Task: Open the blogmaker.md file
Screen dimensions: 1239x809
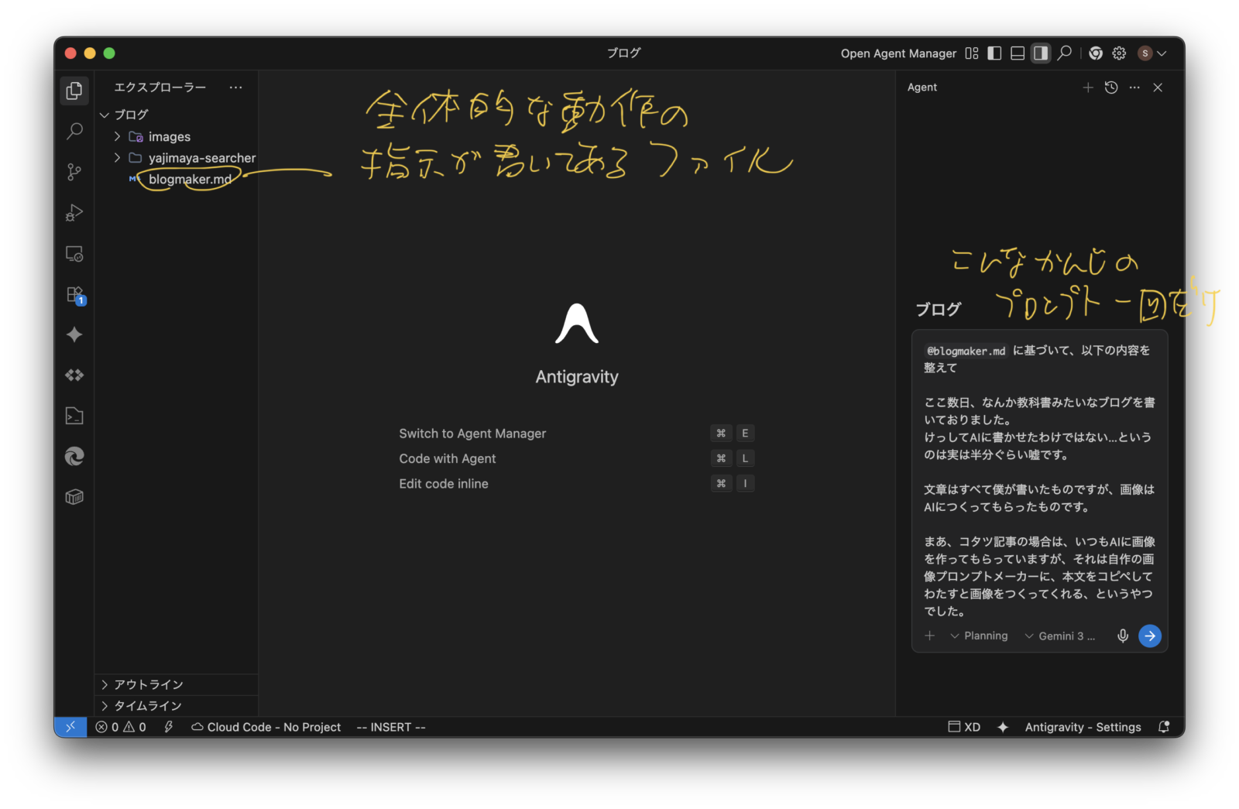Action: (x=190, y=180)
